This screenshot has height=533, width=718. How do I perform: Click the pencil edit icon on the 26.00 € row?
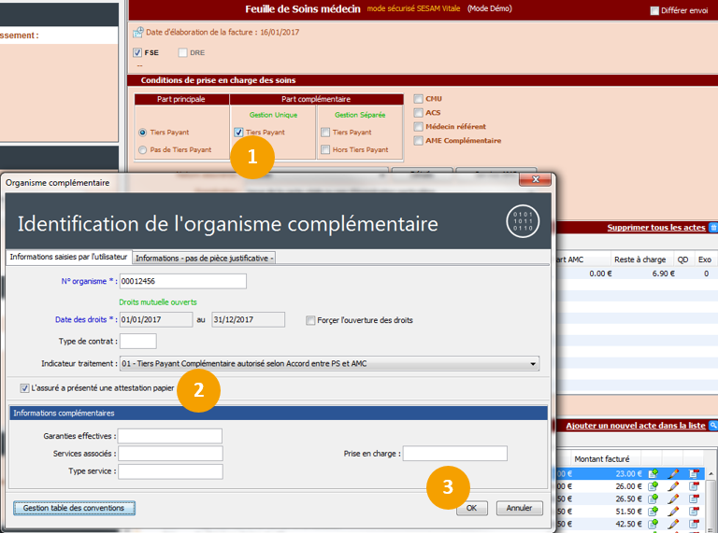tap(674, 486)
